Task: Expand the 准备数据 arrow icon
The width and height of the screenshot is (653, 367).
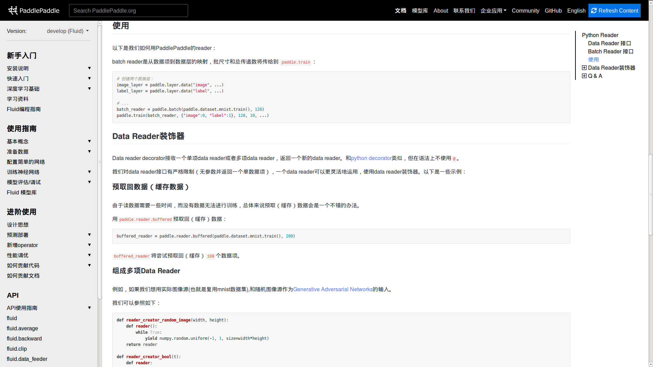Action: pos(89,152)
